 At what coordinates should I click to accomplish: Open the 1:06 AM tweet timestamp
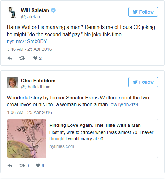click(29, 112)
